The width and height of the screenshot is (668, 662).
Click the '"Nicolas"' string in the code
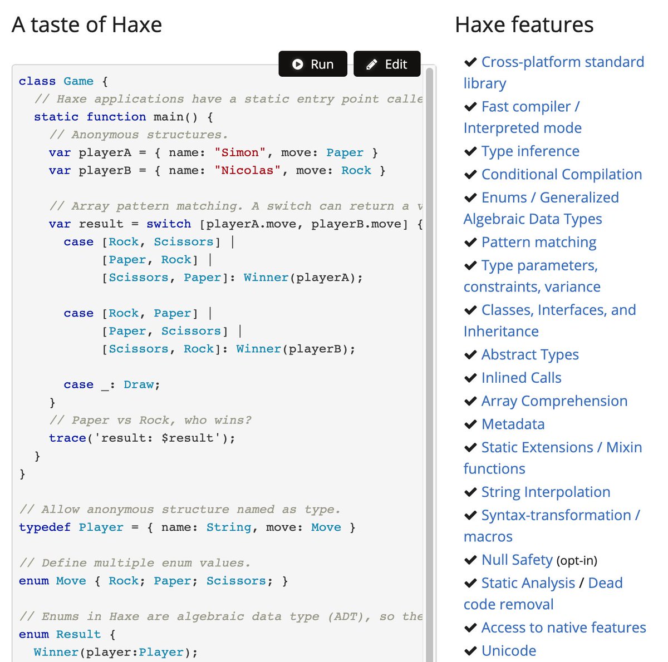point(248,170)
